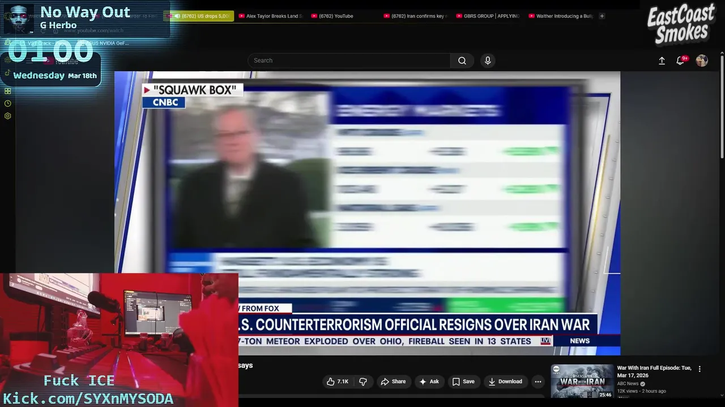
Task: Like the video with thumbs up
Action: click(x=338, y=382)
